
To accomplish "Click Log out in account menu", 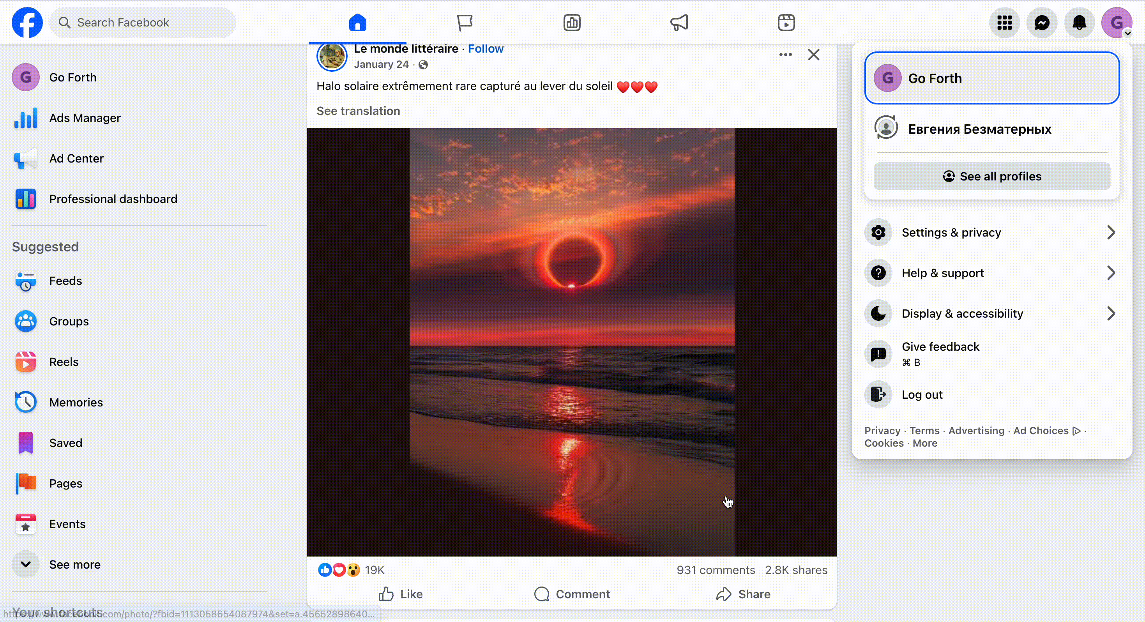I will pyautogui.click(x=922, y=395).
